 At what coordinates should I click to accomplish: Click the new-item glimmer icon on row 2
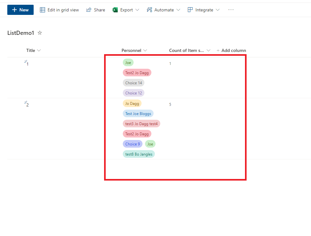coord(26,102)
